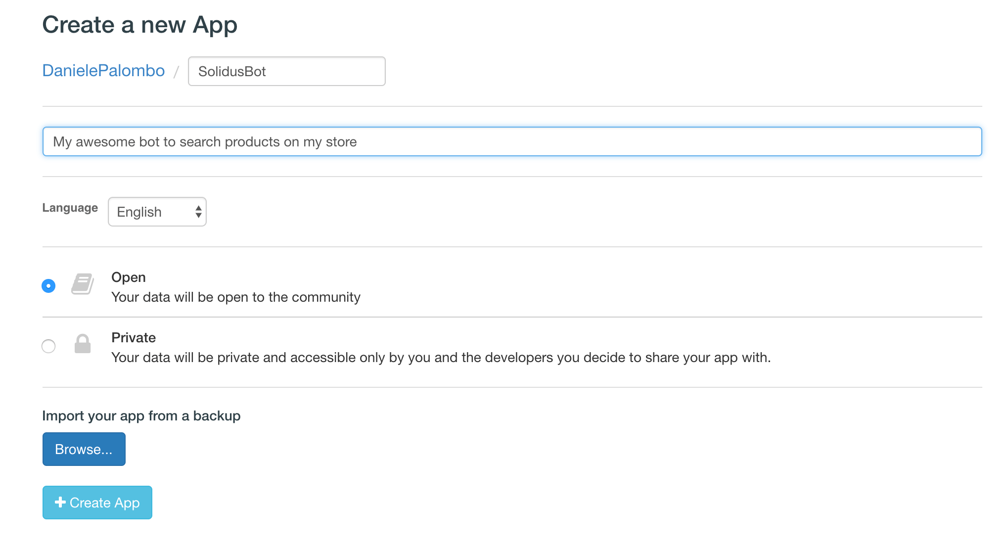
Task: Click the book icon next to Open
Action: [83, 284]
